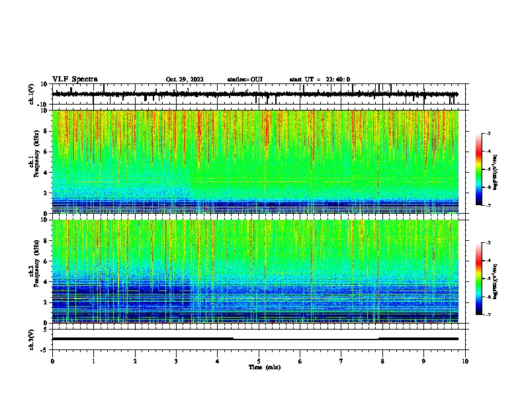Click inside the ch.1 spectrogram panel
The image size is (524, 405).
click(x=255, y=161)
